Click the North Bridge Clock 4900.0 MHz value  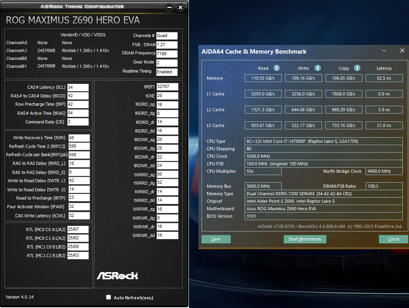pos(384,171)
